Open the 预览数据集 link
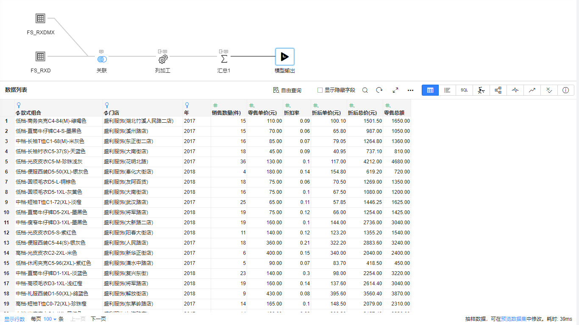Viewport: 579px width, 325px height. pos(513,319)
